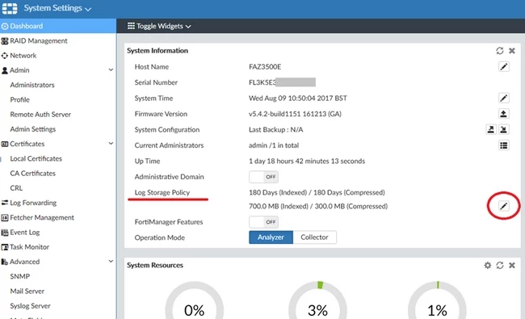Click the Advanced section icon
The image size is (525, 319).
5,262
